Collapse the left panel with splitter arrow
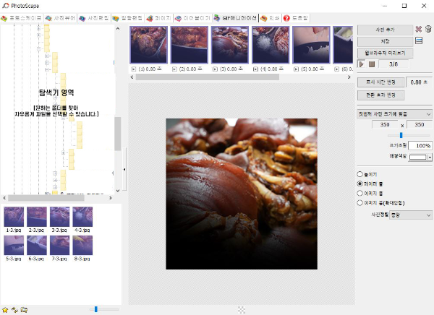The height and width of the screenshot is (315, 434). (x=124, y=169)
